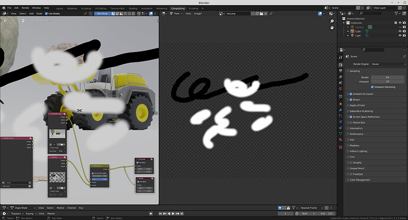This screenshot has width=408, height=220.
Task: Disable the Bloom checkbox
Action: coord(351,100)
